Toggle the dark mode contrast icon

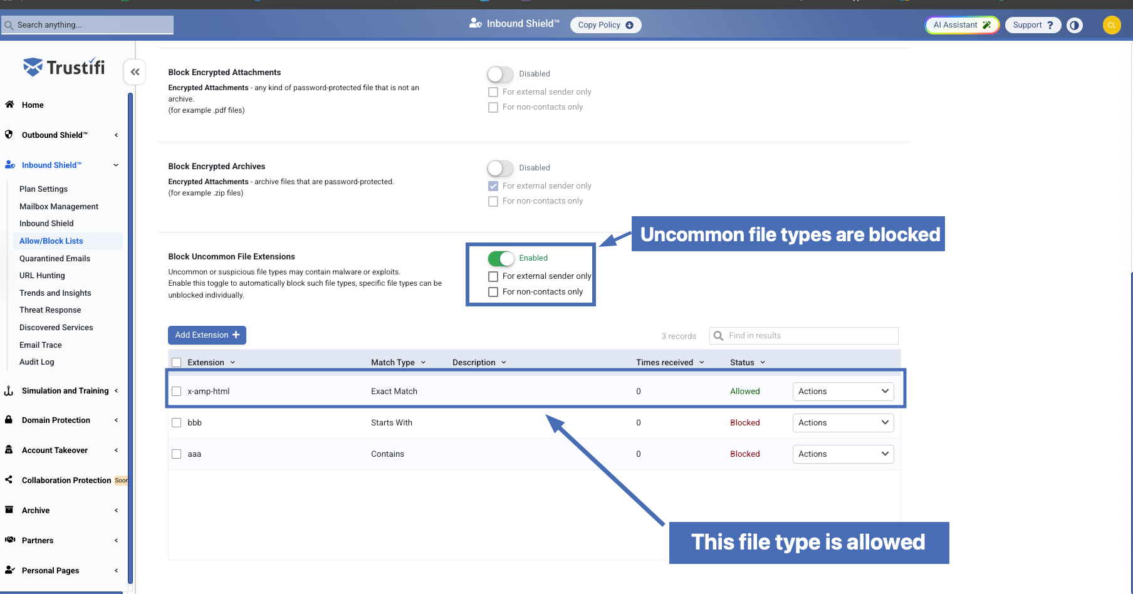point(1075,25)
